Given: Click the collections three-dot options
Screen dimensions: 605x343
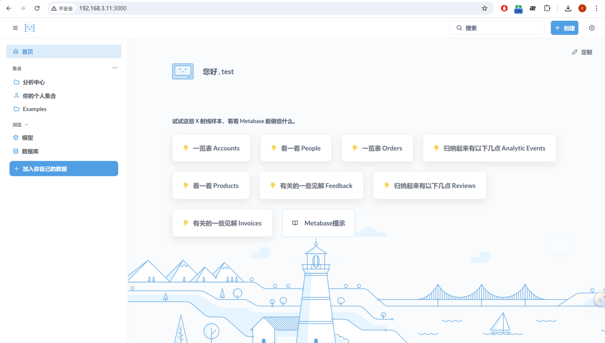Looking at the screenshot, I should 115,67.
